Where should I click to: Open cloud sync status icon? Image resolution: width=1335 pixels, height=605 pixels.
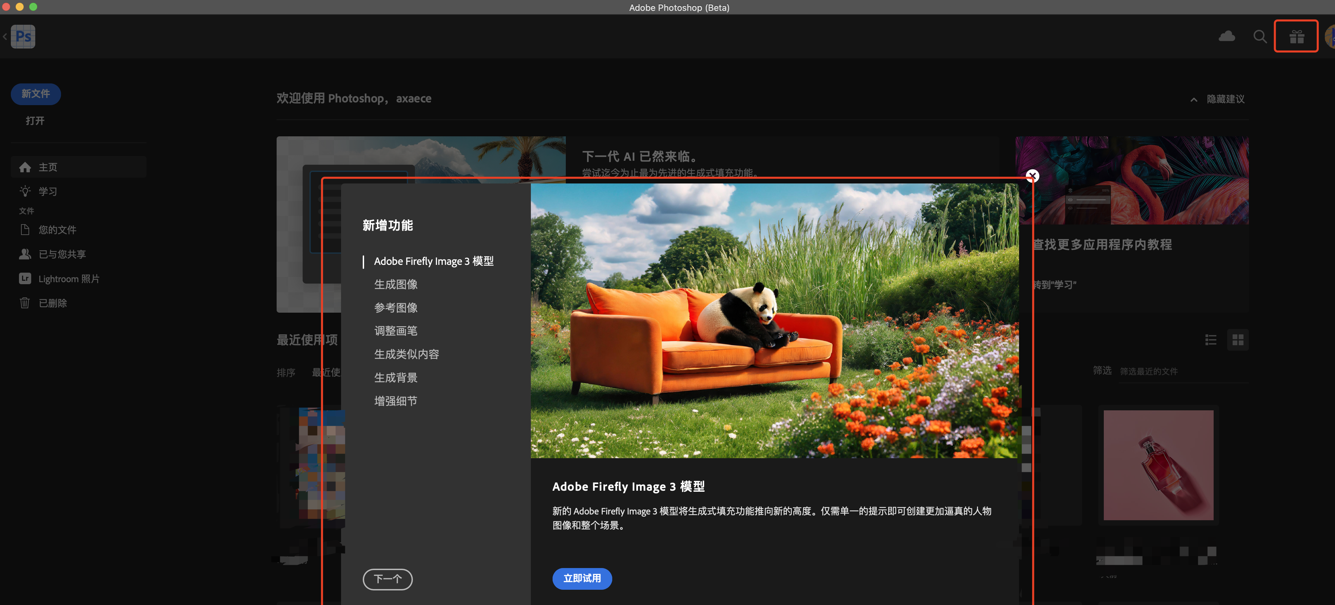click(x=1226, y=36)
